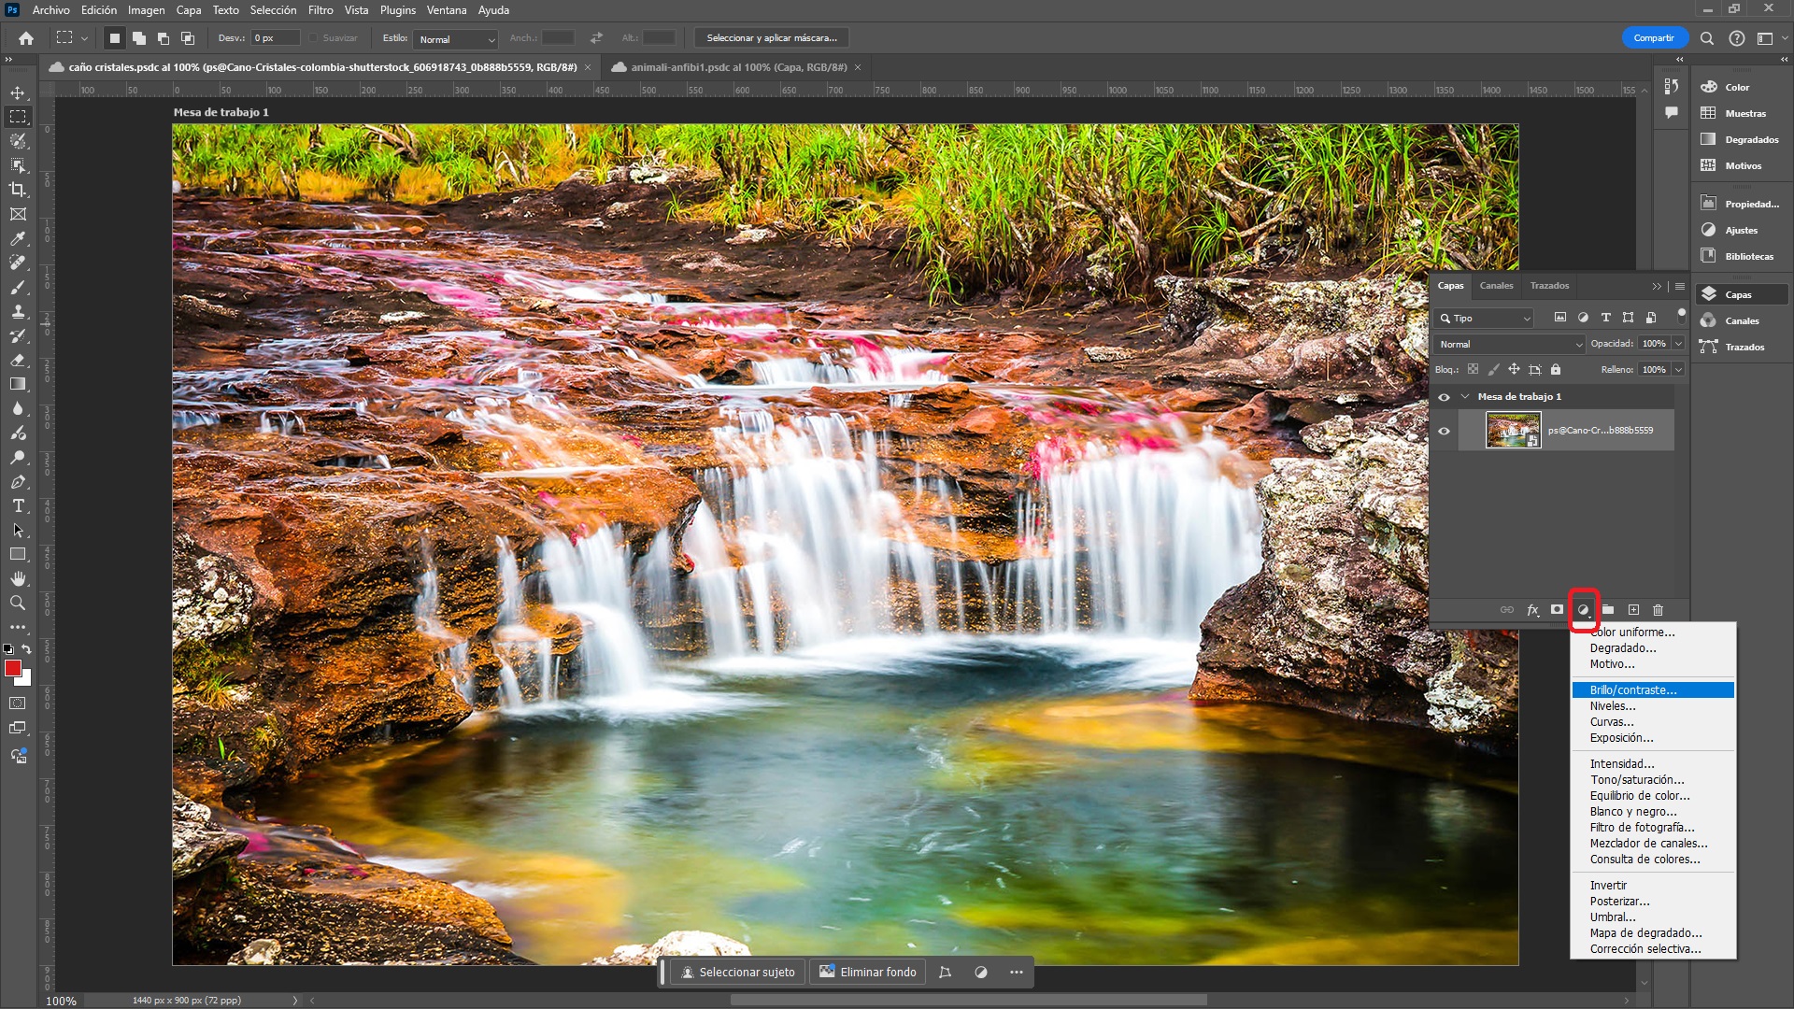Click the delete layer trash icon
The image size is (1794, 1009).
tap(1659, 610)
